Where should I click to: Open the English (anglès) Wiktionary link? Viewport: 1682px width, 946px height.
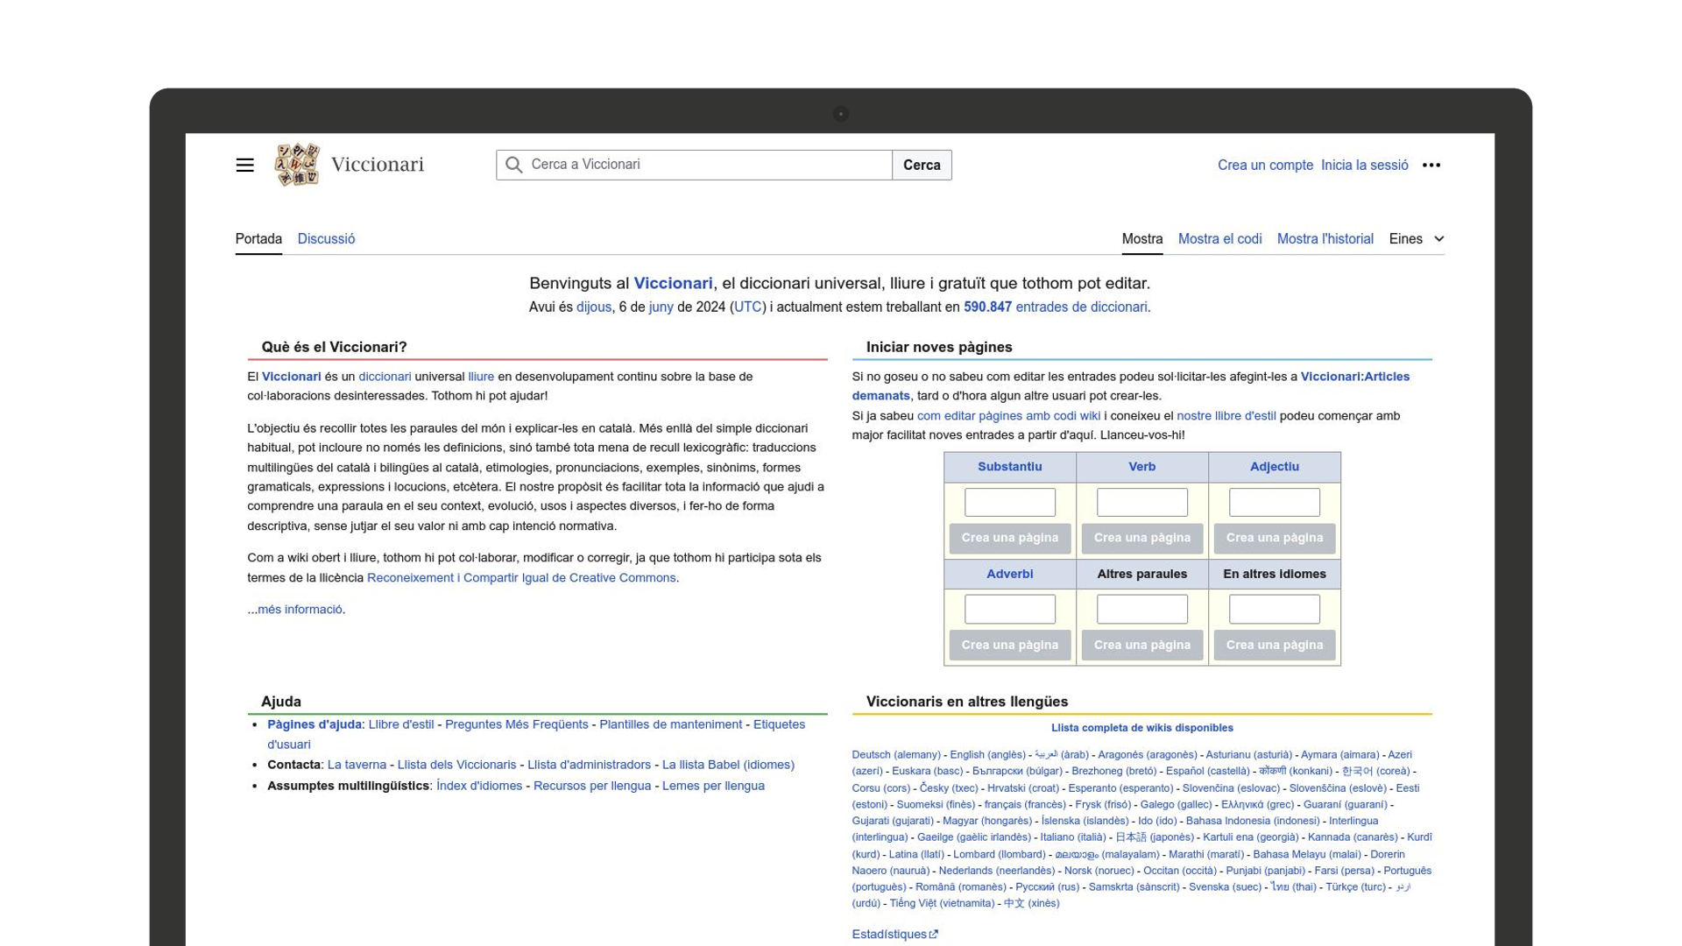pyautogui.click(x=987, y=755)
